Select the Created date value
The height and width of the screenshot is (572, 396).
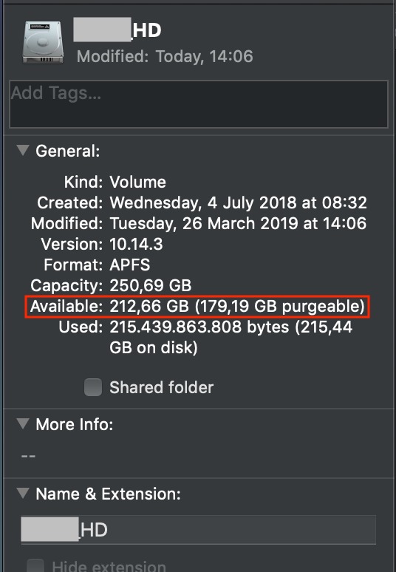(x=238, y=202)
